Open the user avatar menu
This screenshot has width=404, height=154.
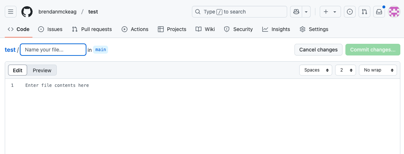point(394,12)
